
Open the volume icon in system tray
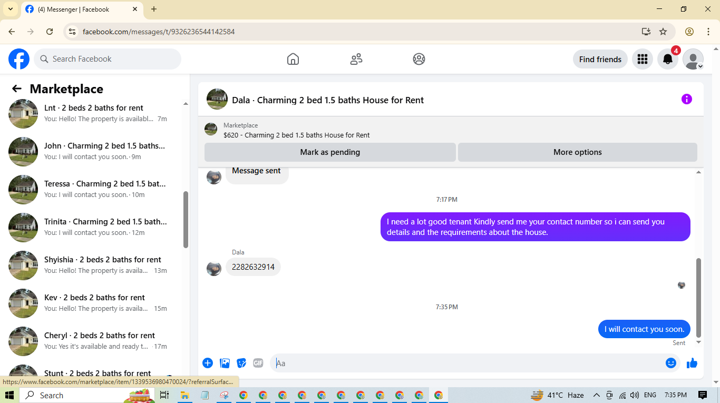(634, 395)
